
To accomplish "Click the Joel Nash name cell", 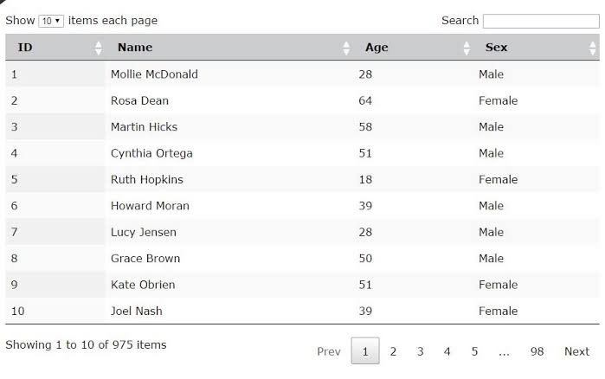I will pos(136,311).
